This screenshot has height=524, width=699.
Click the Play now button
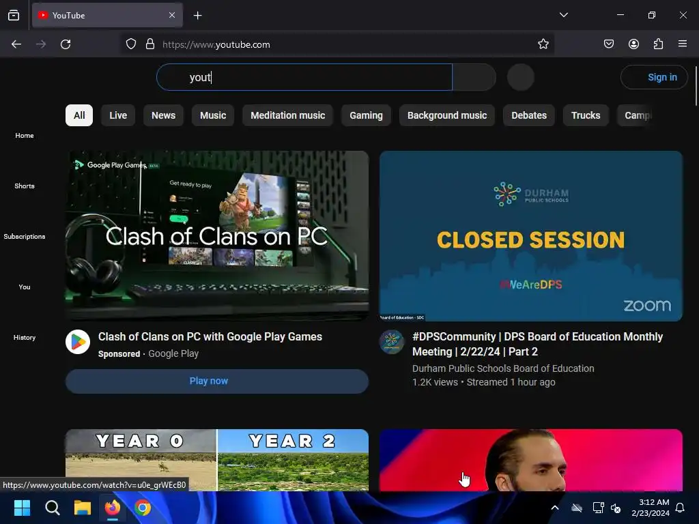[x=217, y=381]
